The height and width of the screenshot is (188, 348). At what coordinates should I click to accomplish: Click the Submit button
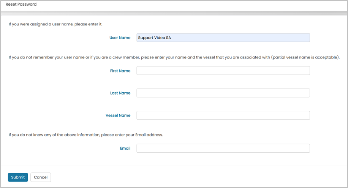(18, 177)
